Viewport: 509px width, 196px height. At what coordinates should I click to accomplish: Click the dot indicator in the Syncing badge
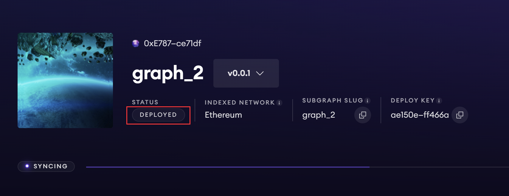27,166
